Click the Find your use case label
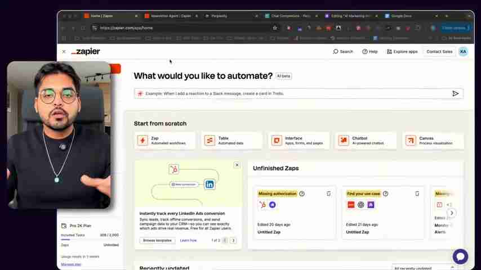 point(363,193)
